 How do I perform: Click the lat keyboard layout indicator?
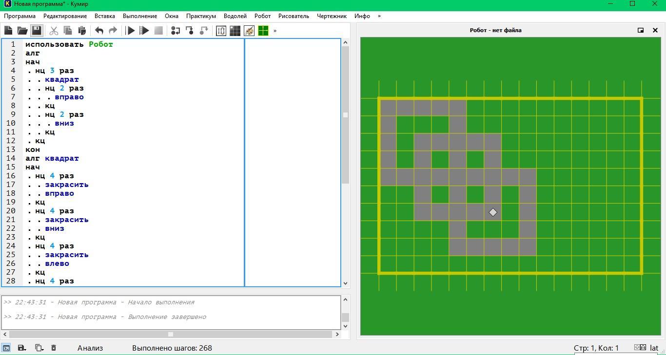(654, 348)
